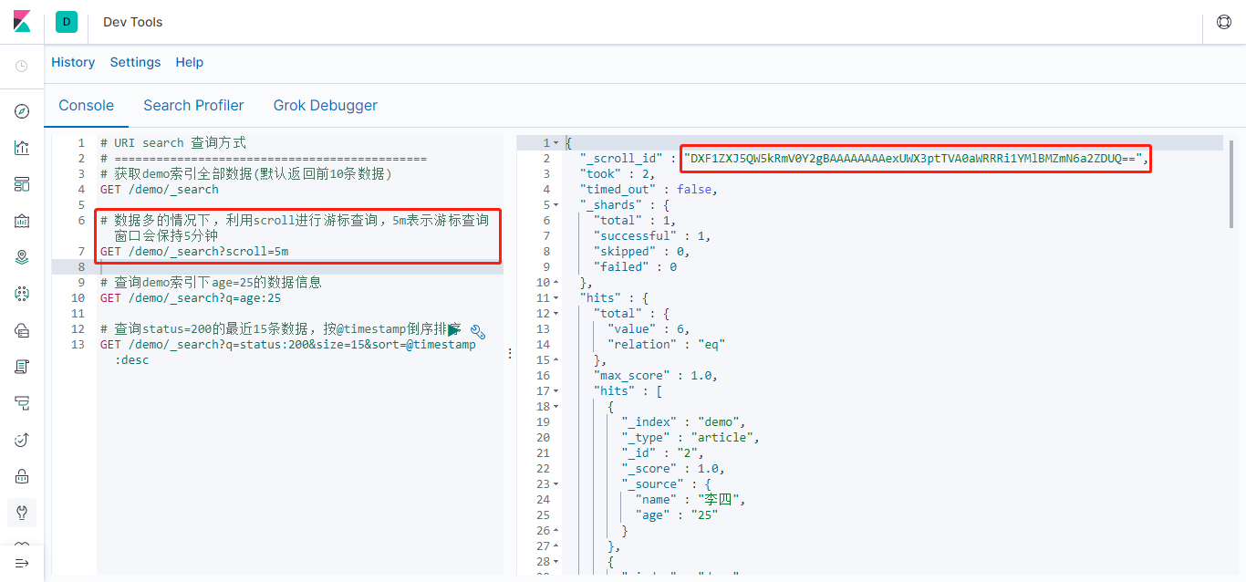
Task: Open the wrench actions menu in editor
Action: pos(477,331)
